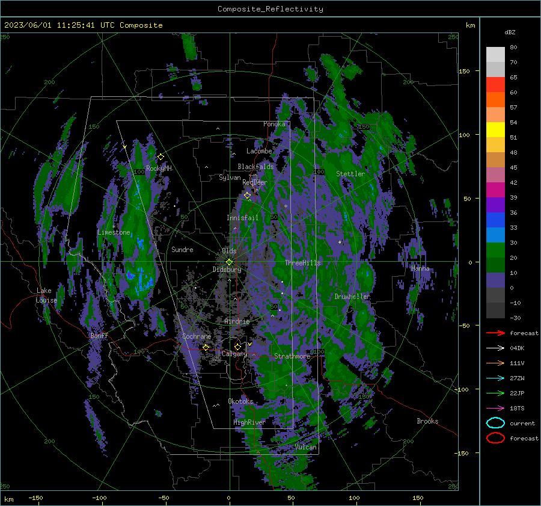Screen dimensions: 541x506
Task: Click the Lacombe city label
Action: 259,151
